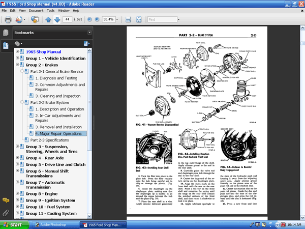Click bookmarks panel scroll up arrow
The width and height of the screenshot is (305, 229).
89,50
